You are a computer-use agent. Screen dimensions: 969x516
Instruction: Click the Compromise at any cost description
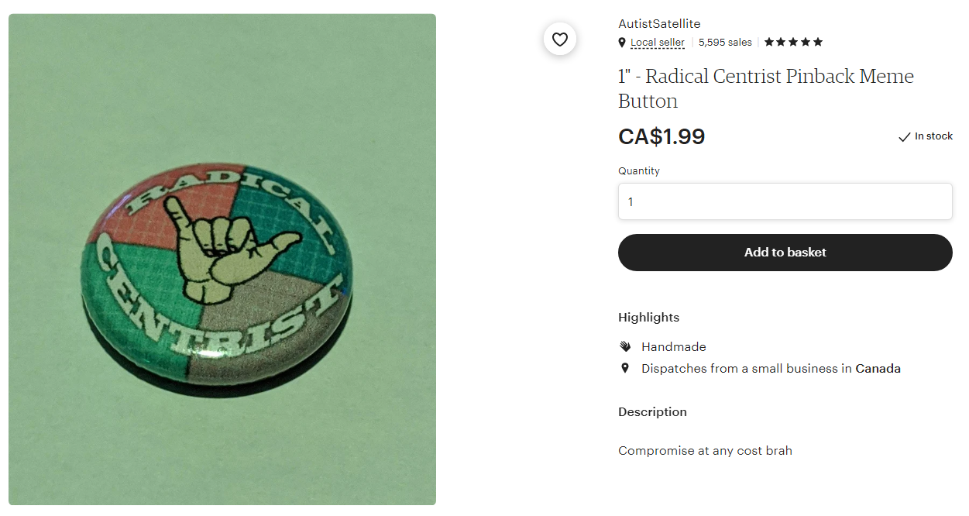[705, 451]
